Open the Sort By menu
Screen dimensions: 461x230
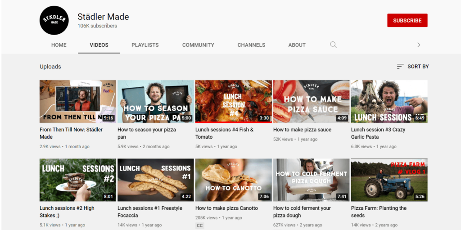pyautogui.click(x=412, y=67)
